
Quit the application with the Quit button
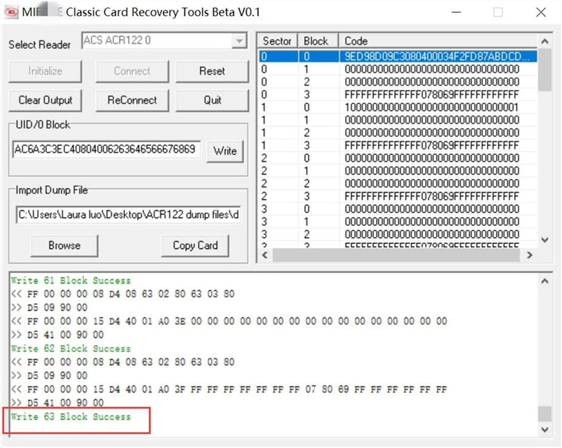point(212,100)
